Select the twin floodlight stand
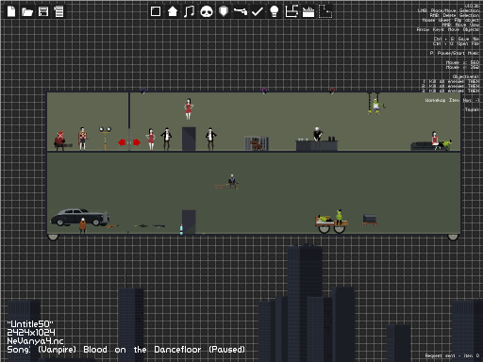 point(105,139)
